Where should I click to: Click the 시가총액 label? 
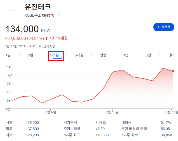pyautogui.click(x=70, y=123)
